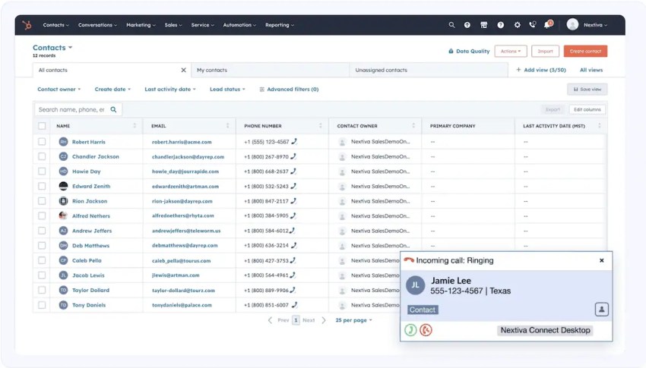646x368 pixels.
Task: Call Chandler Jackson via phone icon
Action: (293, 156)
